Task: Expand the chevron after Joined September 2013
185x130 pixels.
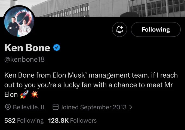Action: tap(131, 107)
